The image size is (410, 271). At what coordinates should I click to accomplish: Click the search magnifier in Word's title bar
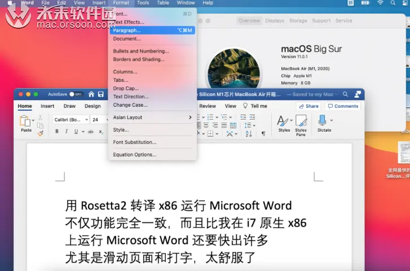pos(345,94)
